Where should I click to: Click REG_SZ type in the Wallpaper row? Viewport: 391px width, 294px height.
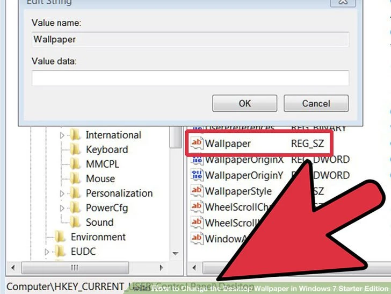[307, 144]
